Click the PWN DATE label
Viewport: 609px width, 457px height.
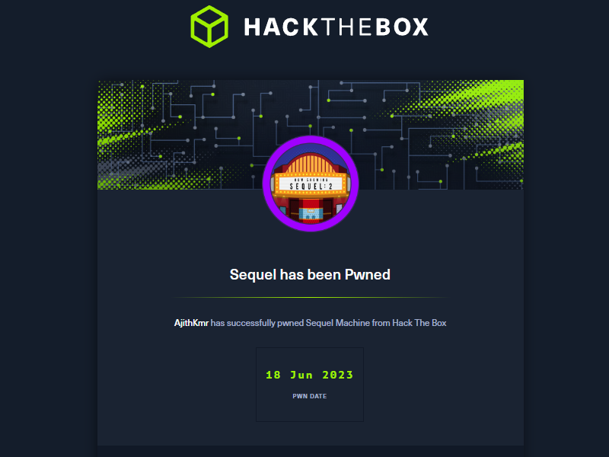(x=310, y=396)
